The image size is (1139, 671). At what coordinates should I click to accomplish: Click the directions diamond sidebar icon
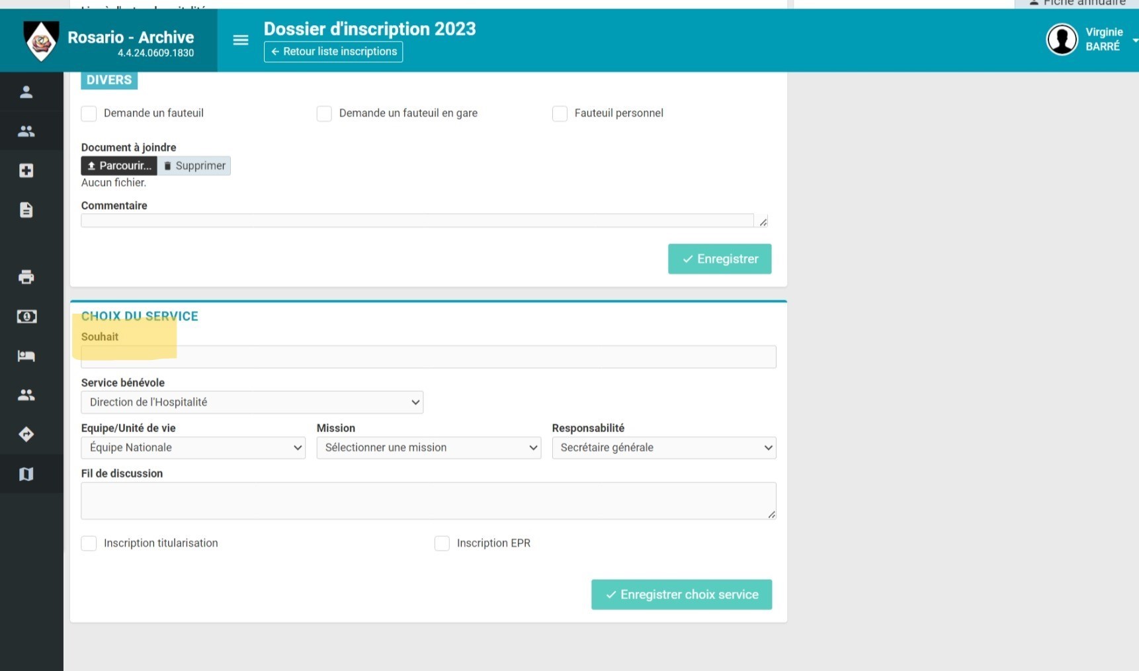pos(26,434)
